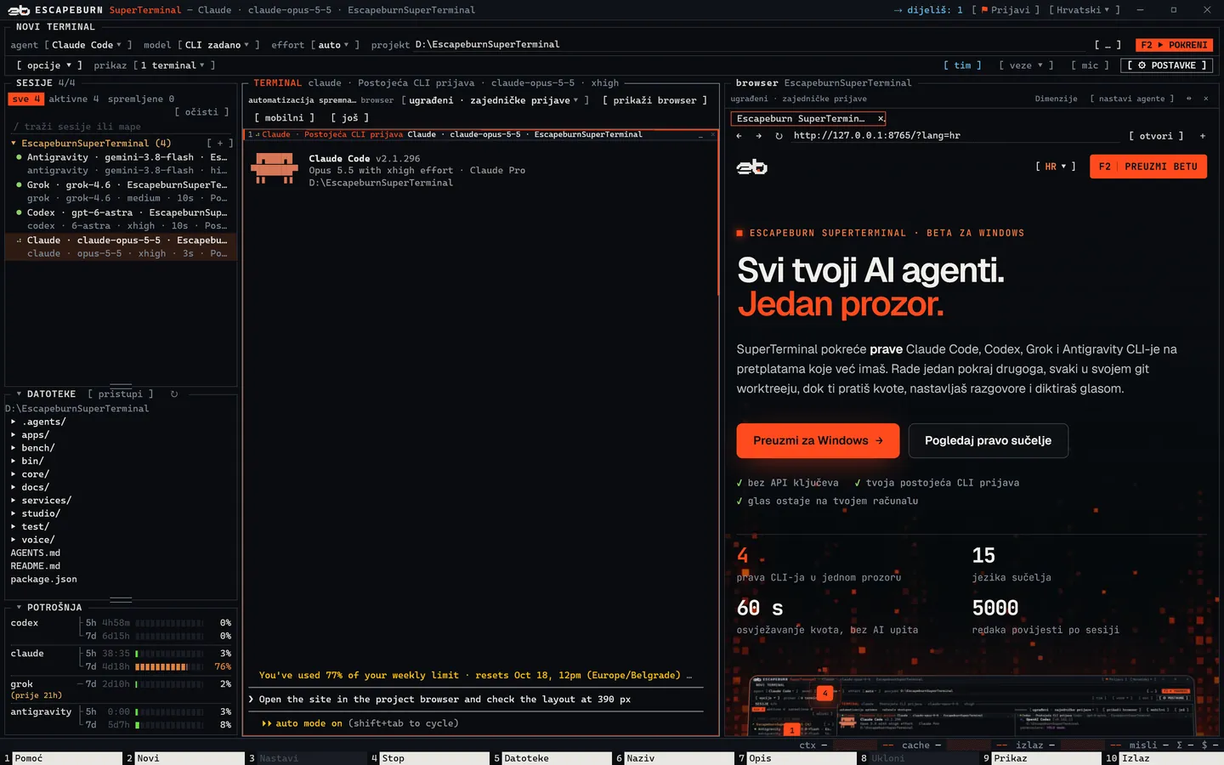Open the agent Claude Code dropdown

pos(88,45)
